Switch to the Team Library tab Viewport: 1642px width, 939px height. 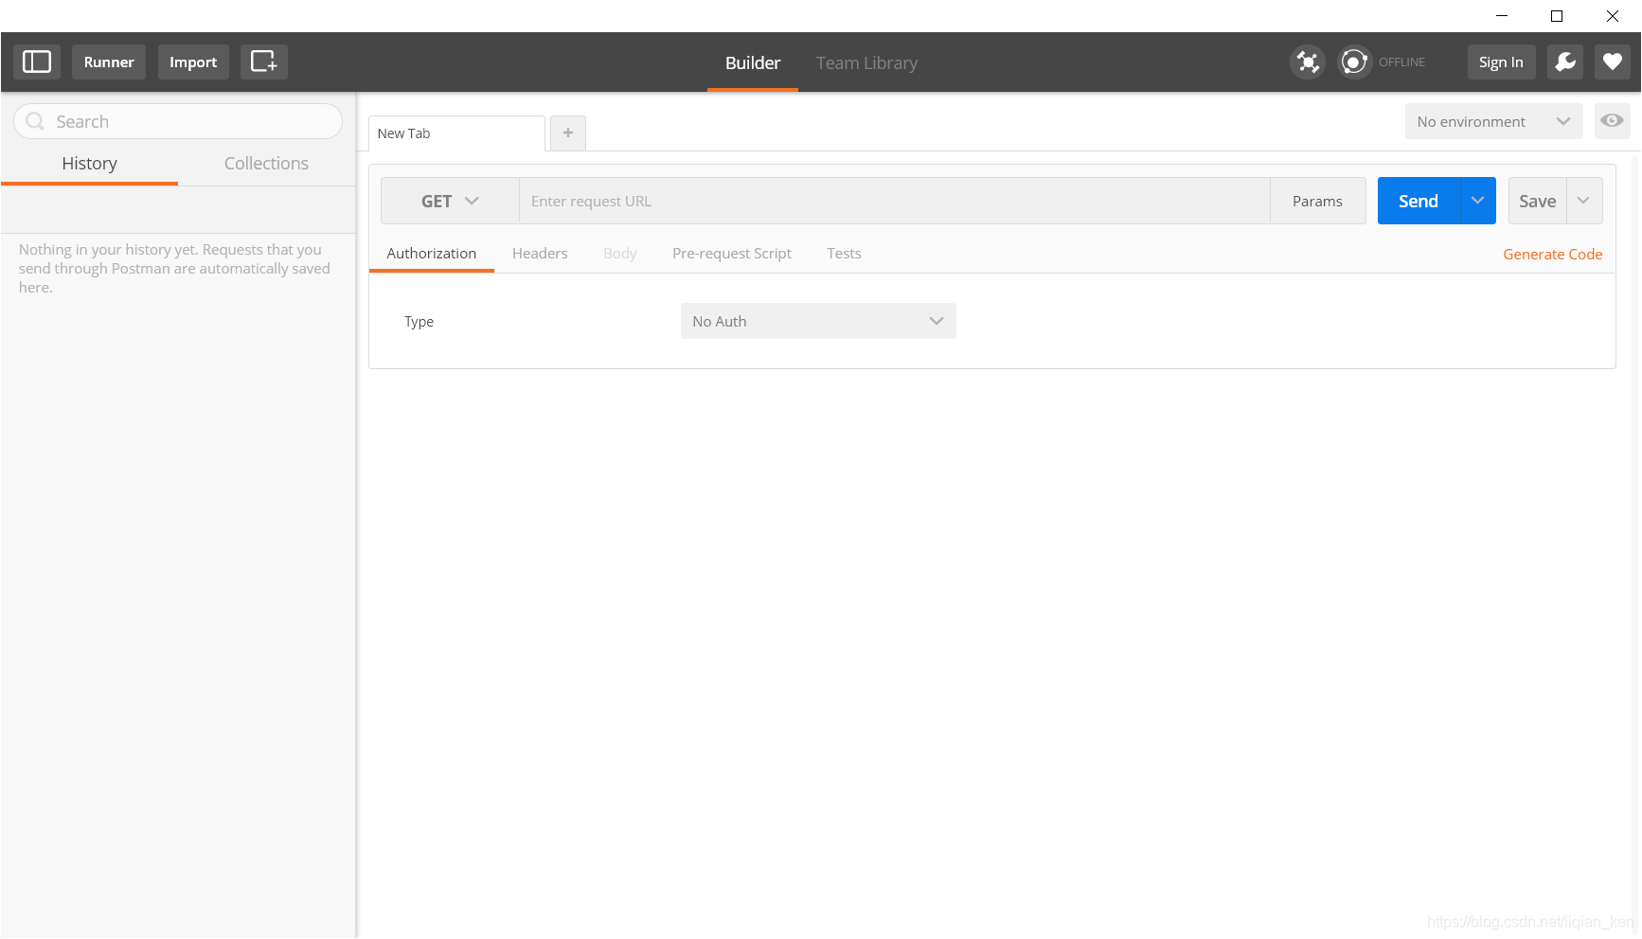click(866, 62)
